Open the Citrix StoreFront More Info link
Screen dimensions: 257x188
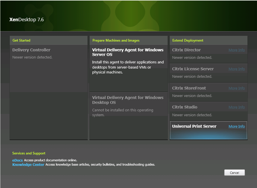[237, 88]
